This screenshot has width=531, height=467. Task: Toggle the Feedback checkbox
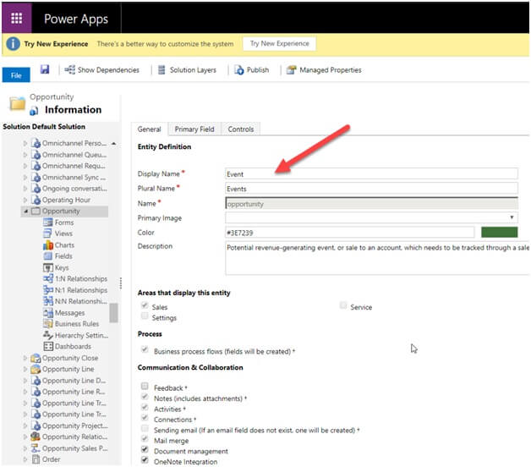[145, 387]
